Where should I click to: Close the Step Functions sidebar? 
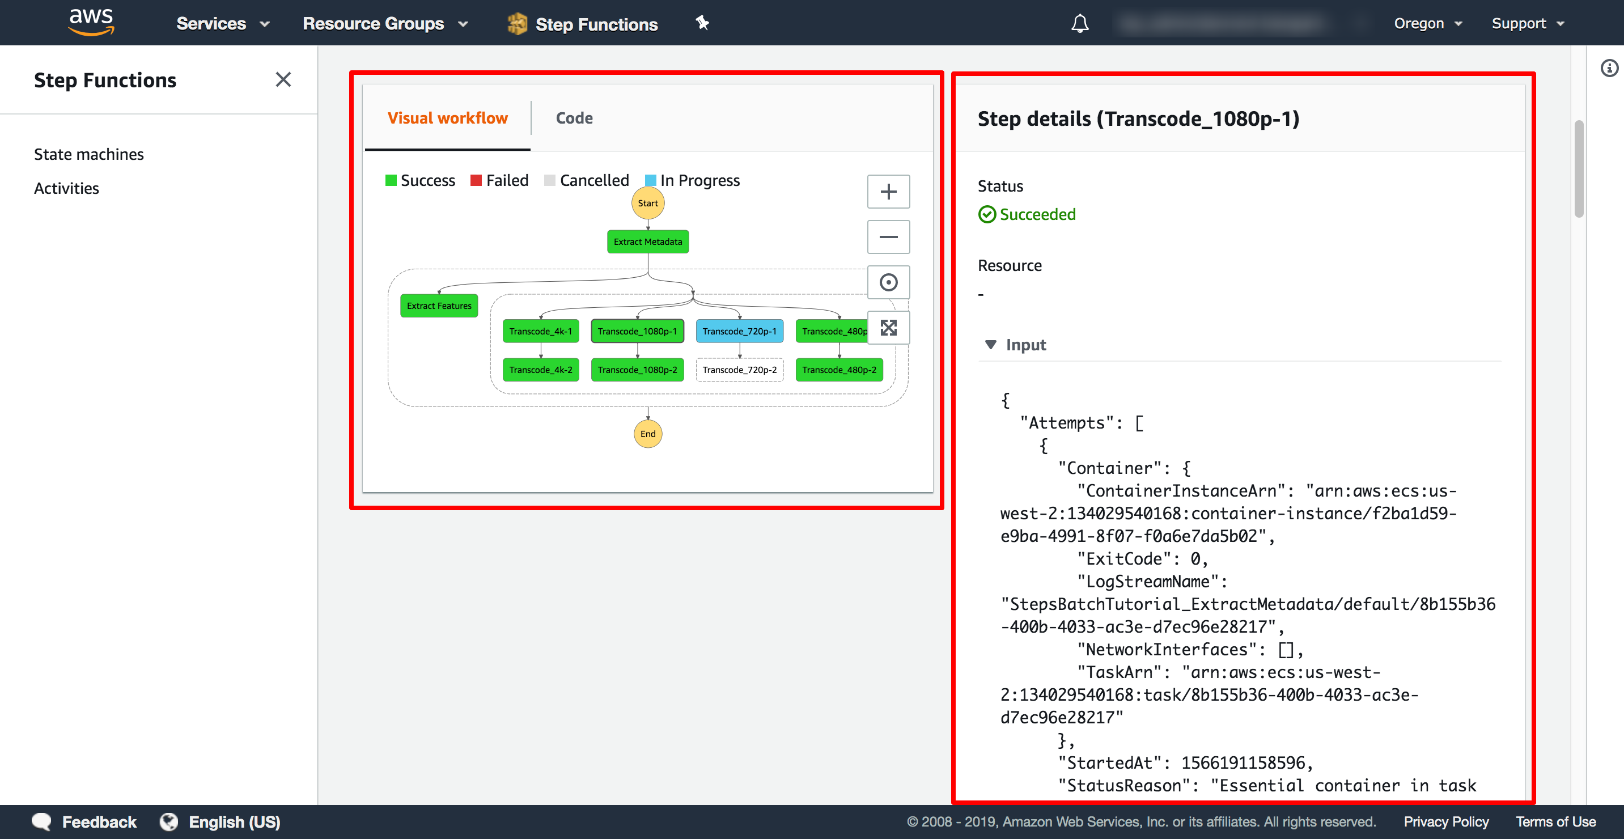[283, 79]
